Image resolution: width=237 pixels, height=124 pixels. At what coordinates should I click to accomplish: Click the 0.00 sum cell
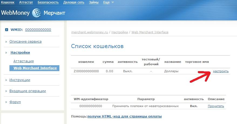[109, 71]
